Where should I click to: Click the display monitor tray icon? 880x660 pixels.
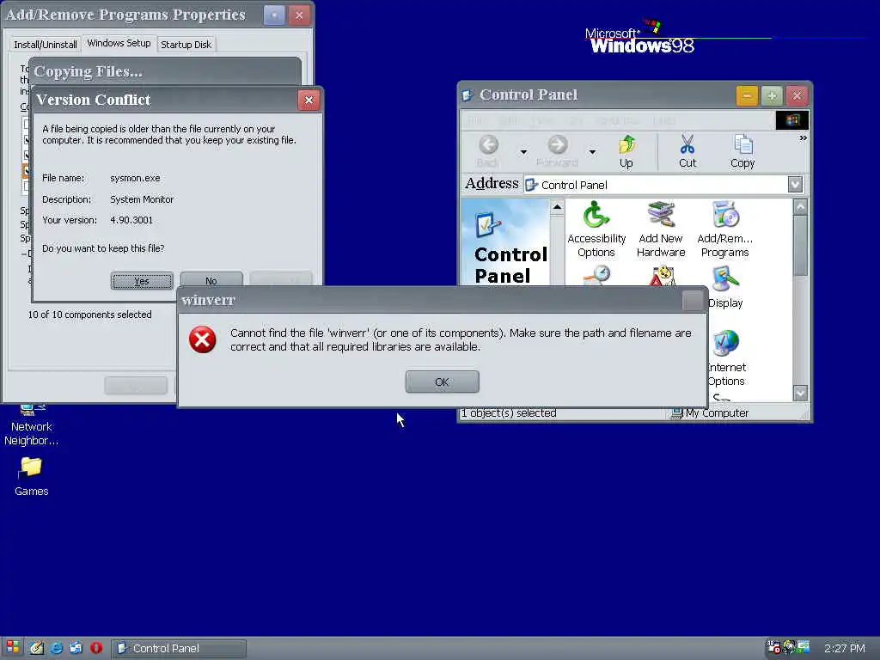(804, 647)
